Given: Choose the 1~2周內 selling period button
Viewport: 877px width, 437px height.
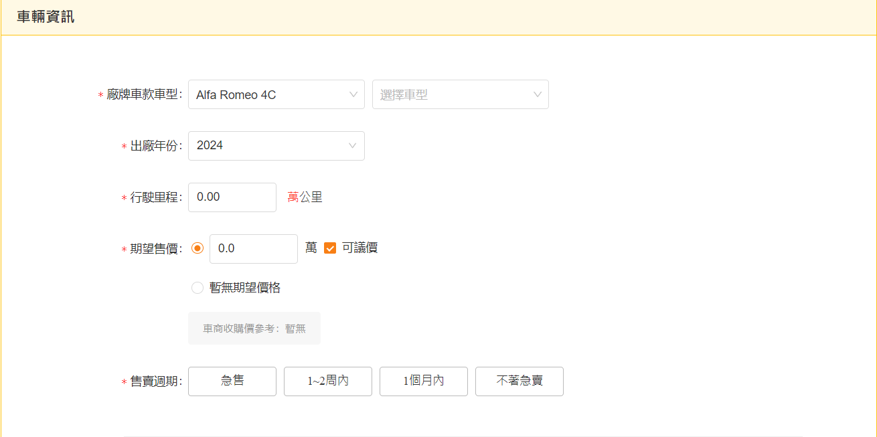Looking at the screenshot, I should [x=327, y=381].
